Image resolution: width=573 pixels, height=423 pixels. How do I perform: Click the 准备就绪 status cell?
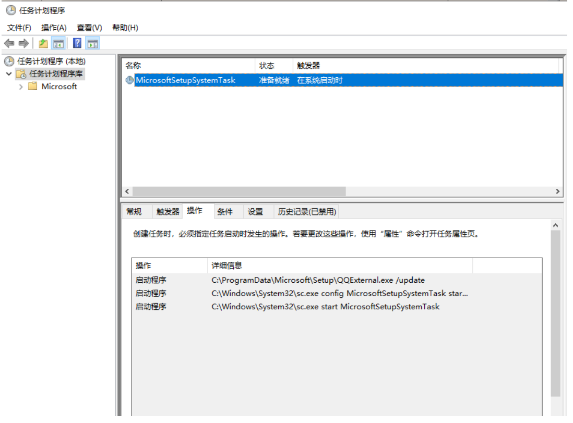[274, 80]
